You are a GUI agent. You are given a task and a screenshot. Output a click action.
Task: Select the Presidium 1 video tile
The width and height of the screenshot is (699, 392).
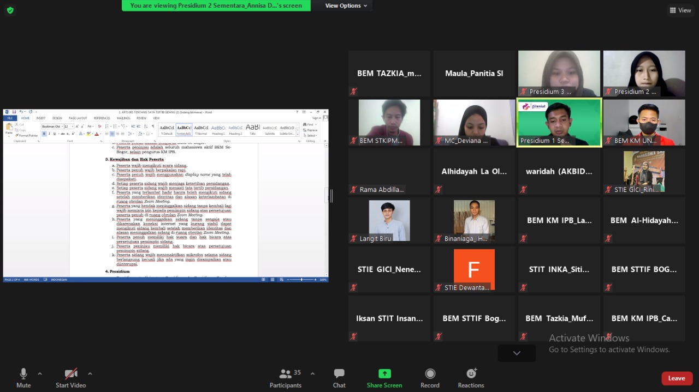point(559,123)
